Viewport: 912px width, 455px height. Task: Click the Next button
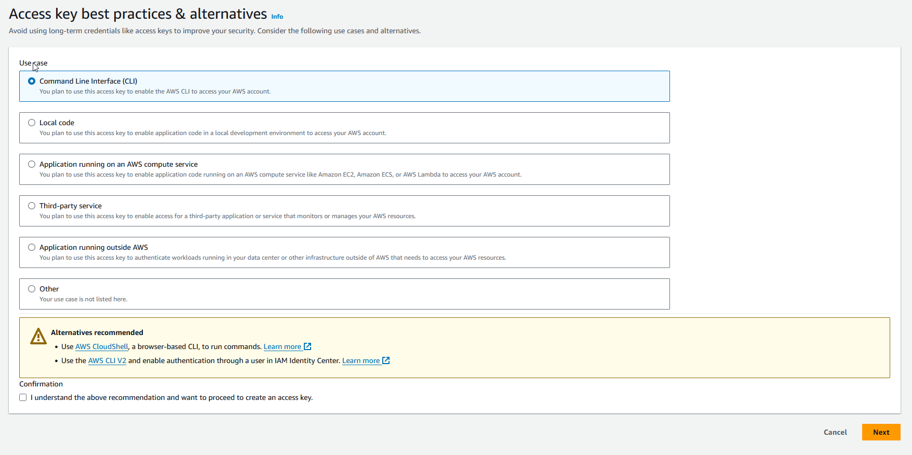881,432
